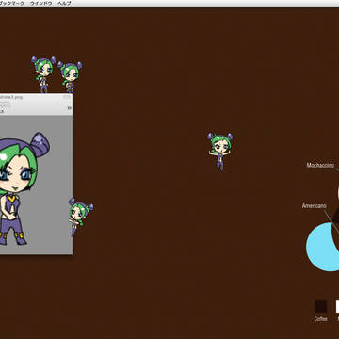Click the Coffee legend label
339x339 pixels.
(x=320, y=319)
